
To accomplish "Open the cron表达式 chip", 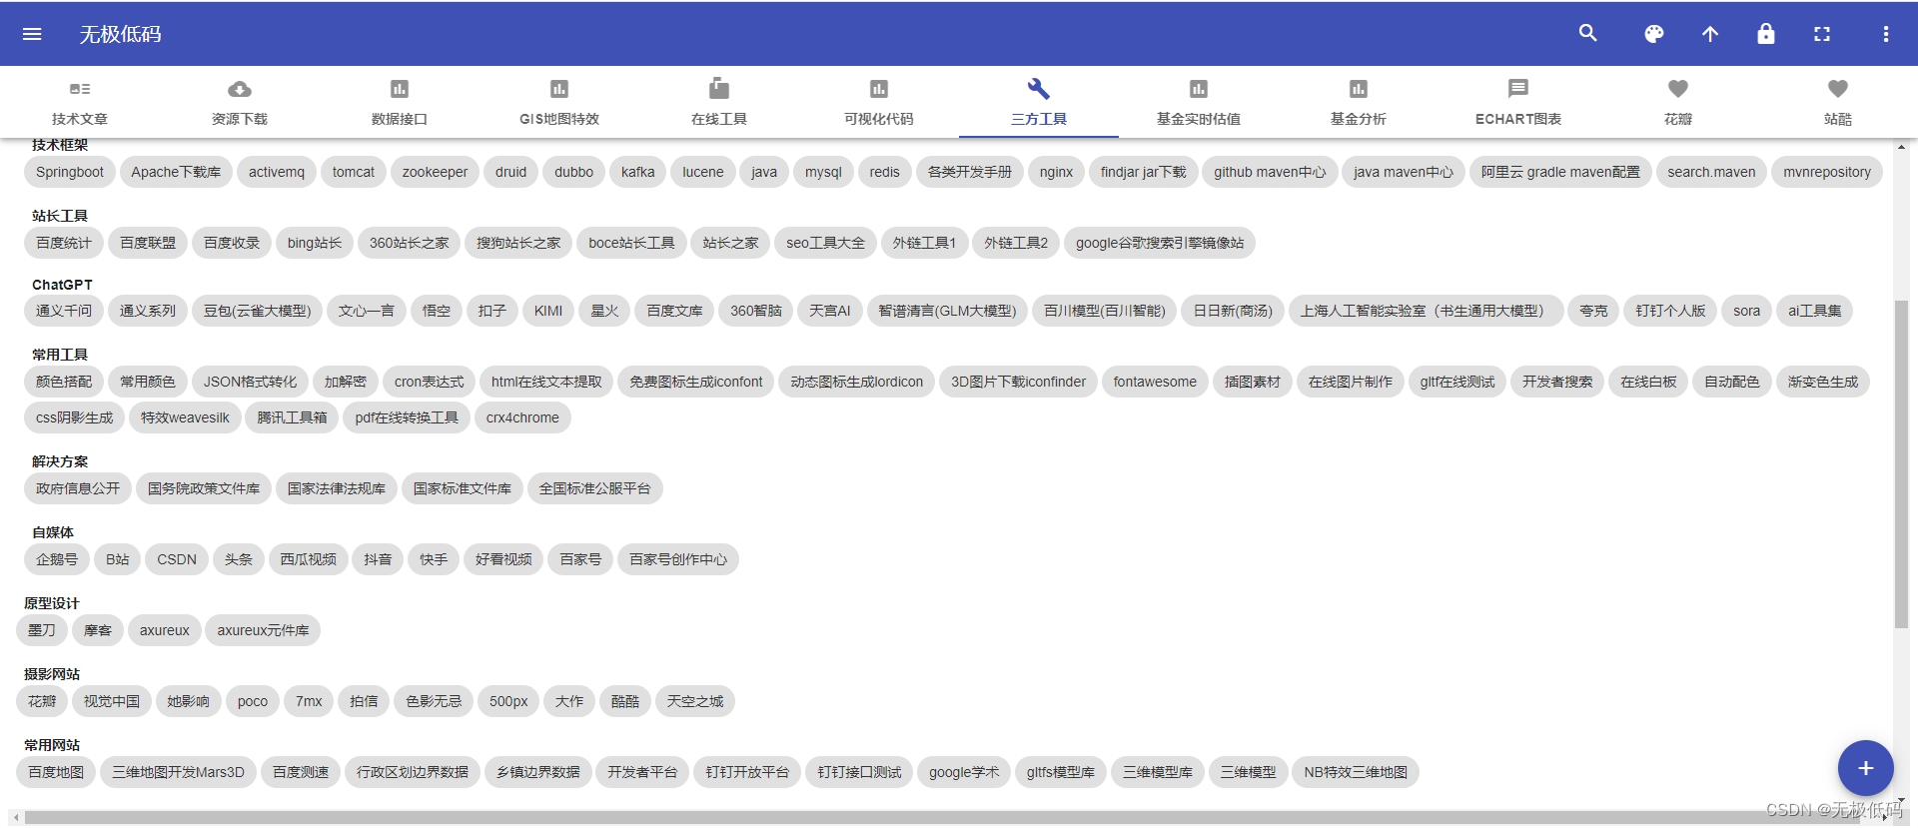I will click(429, 382).
